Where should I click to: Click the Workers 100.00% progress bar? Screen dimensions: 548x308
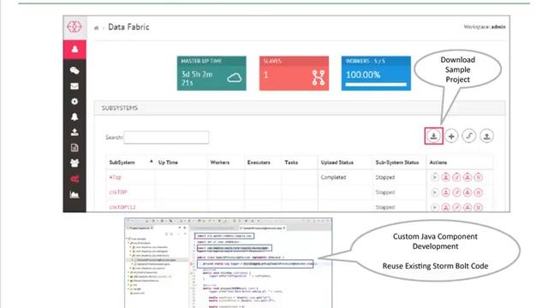click(x=376, y=85)
